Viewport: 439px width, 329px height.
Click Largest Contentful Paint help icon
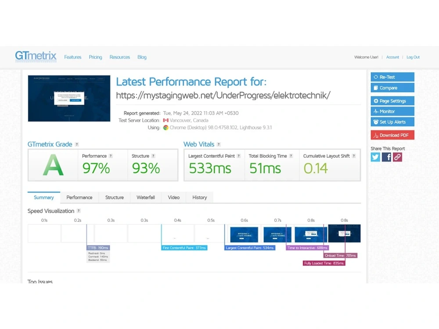[x=238, y=156]
